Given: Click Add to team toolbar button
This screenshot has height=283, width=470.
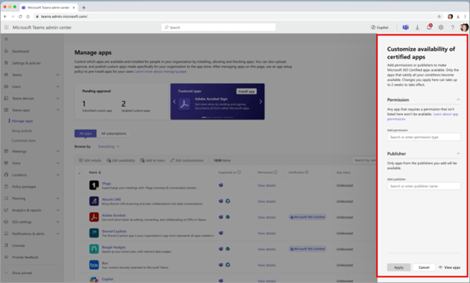Looking at the screenshot, I should [152, 161].
